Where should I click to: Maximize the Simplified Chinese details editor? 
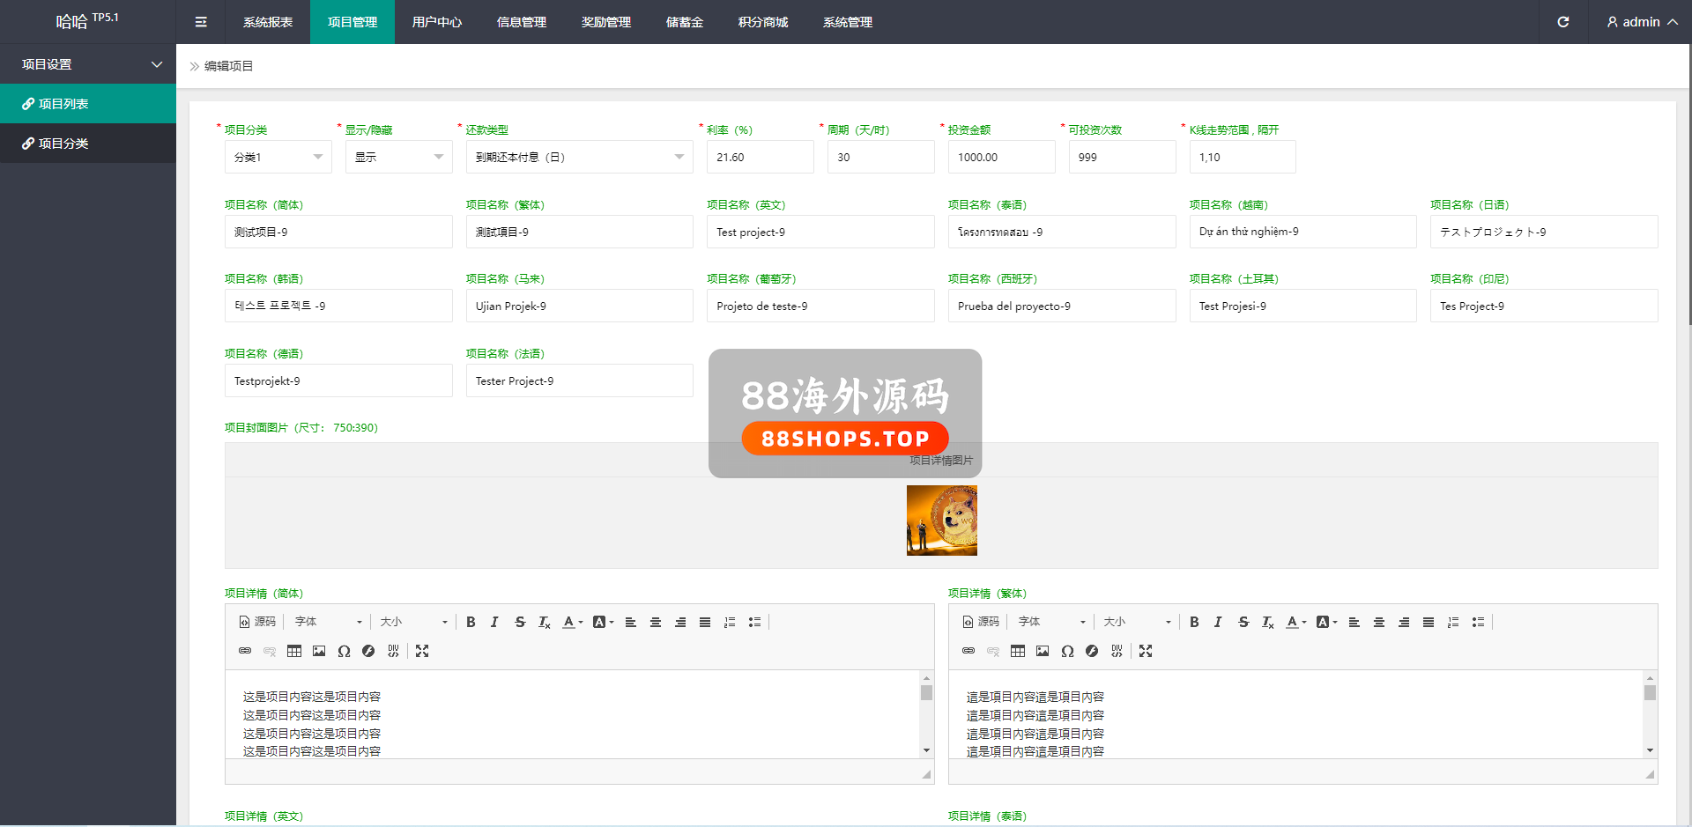click(x=422, y=651)
